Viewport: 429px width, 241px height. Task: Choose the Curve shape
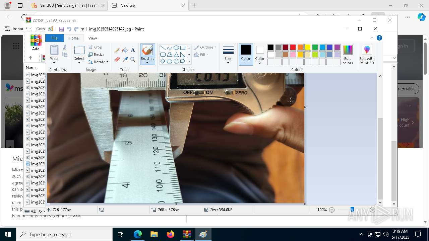[x=169, y=48]
